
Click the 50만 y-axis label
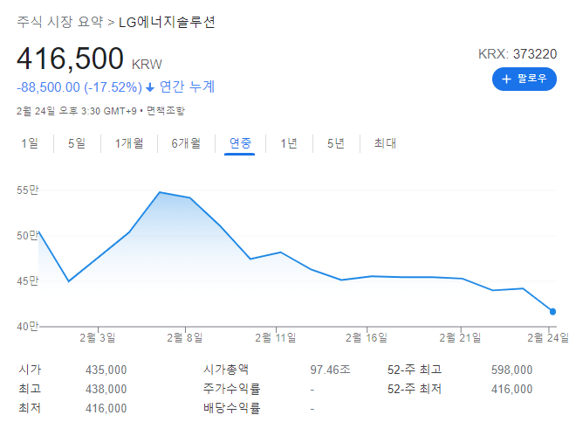click(x=28, y=236)
